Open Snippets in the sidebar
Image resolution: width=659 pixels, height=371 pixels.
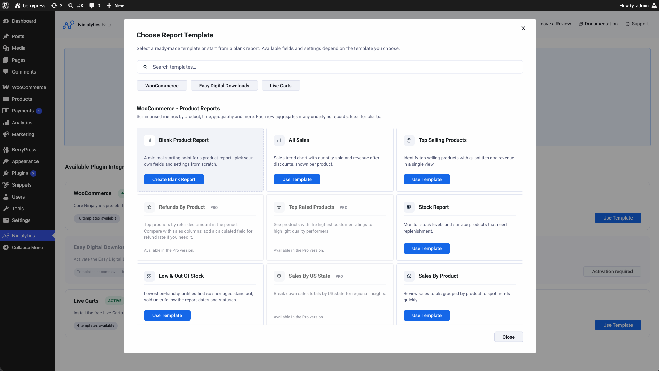27,185
